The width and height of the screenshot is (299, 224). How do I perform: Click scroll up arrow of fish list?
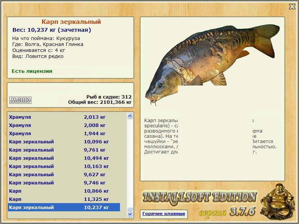click(x=130, y=116)
